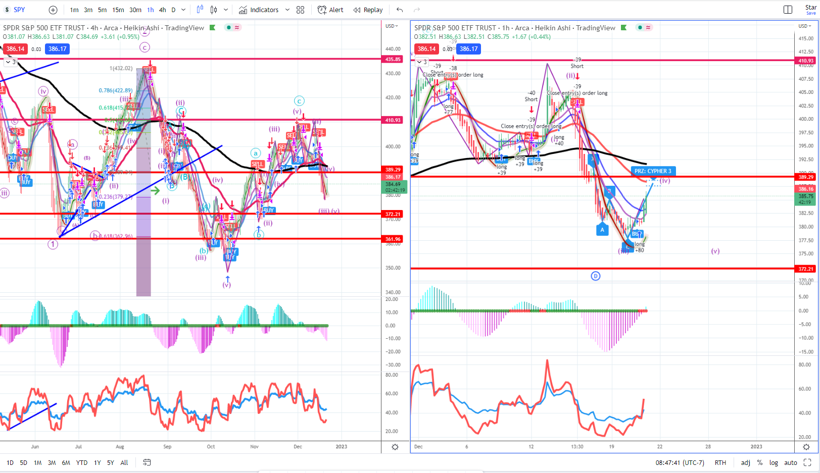Viewport: 820px width, 473px height.
Task: Open the Indicators dialog
Action: (x=259, y=10)
